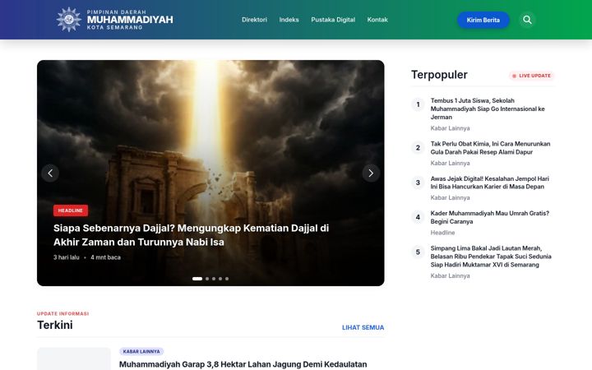Jump to fifth carousel dot
This screenshot has width=592, height=370.
click(x=227, y=279)
